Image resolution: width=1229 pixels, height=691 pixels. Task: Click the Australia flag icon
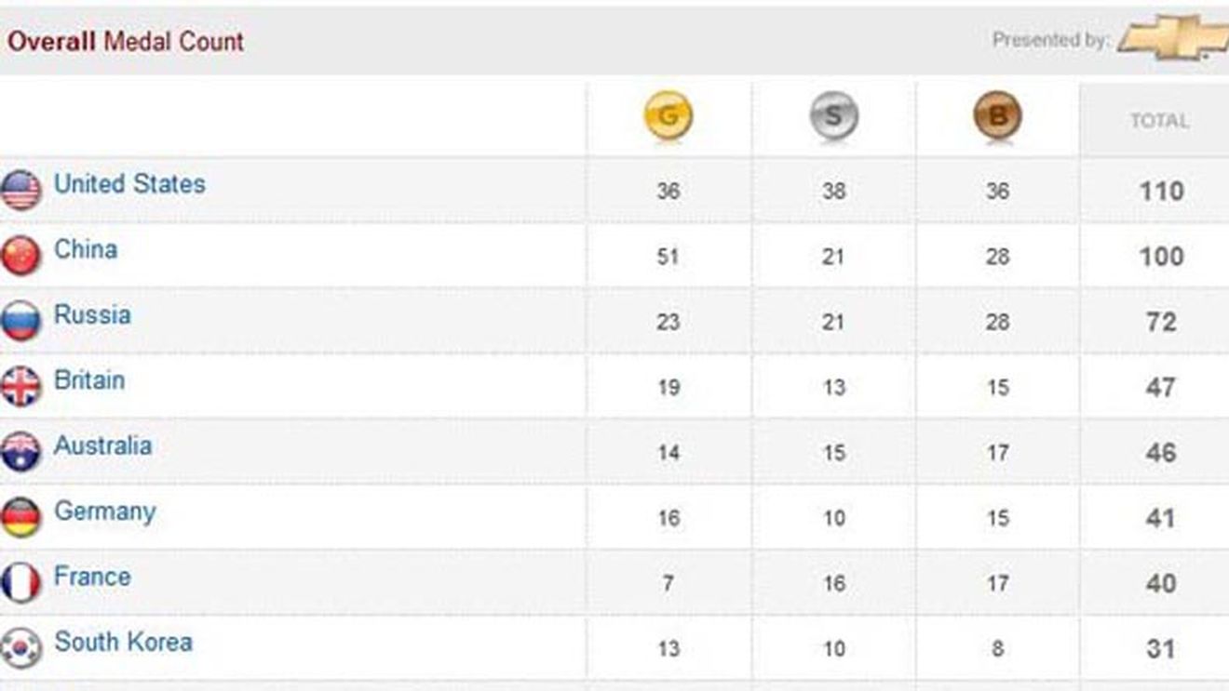(x=20, y=452)
